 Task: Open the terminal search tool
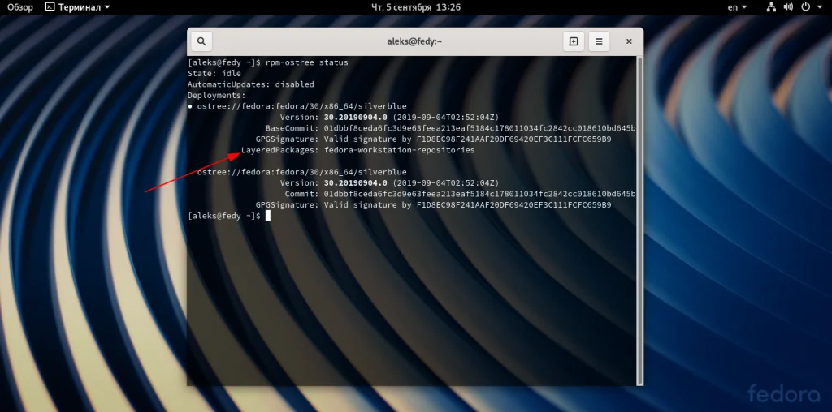201,41
